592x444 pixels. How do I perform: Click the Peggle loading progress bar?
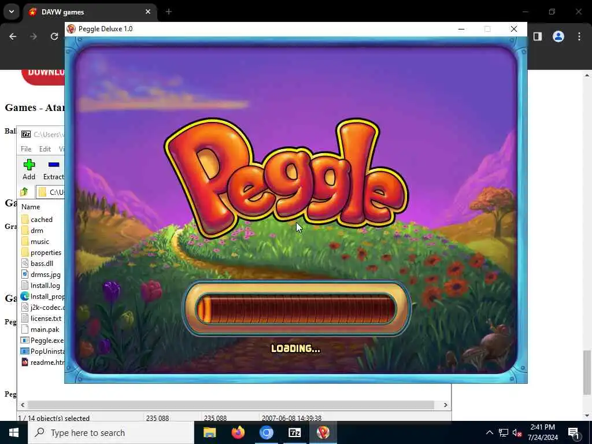(x=297, y=309)
